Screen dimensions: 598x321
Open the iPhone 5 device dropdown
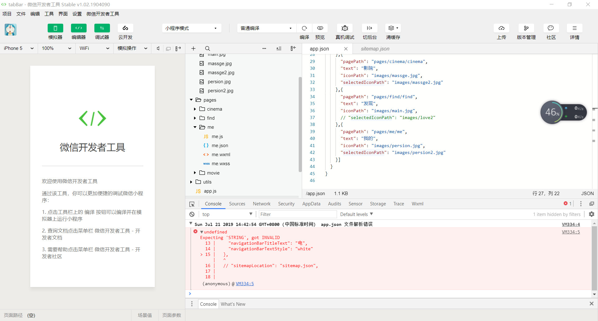19,48
